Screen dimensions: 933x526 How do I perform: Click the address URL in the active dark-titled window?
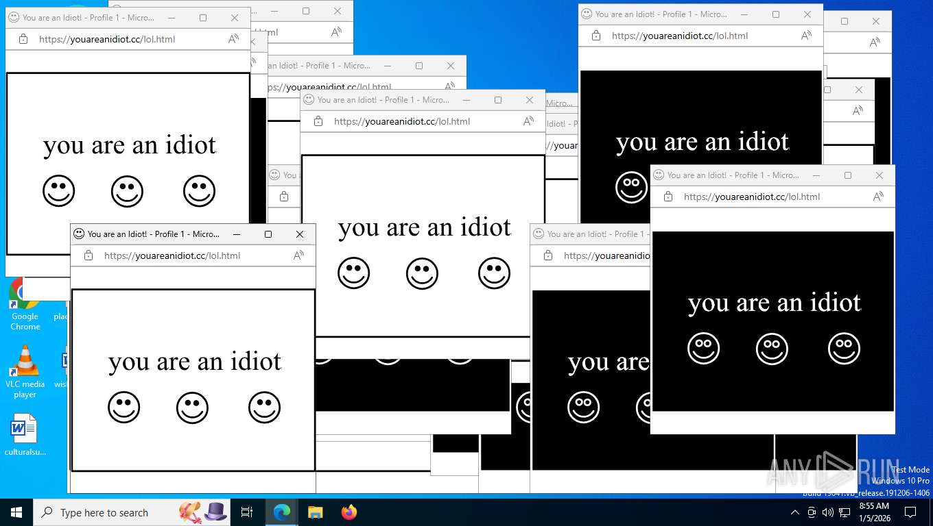(172, 255)
